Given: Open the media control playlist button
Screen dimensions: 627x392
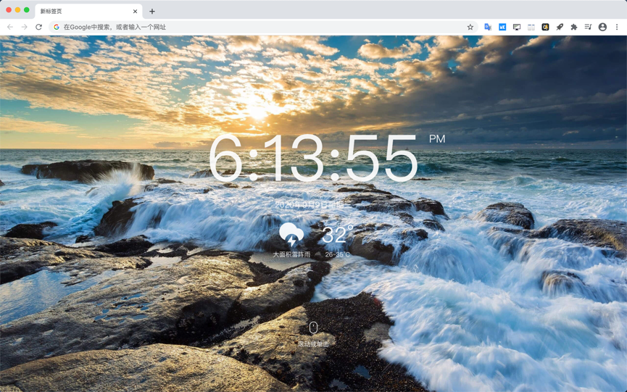Looking at the screenshot, I should tap(588, 28).
